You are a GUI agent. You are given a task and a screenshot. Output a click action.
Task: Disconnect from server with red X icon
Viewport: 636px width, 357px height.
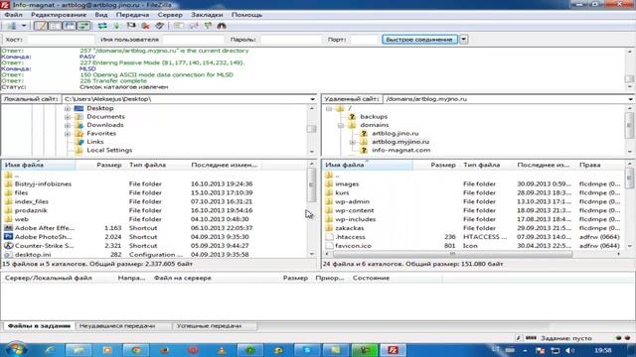tap(145, 26)
